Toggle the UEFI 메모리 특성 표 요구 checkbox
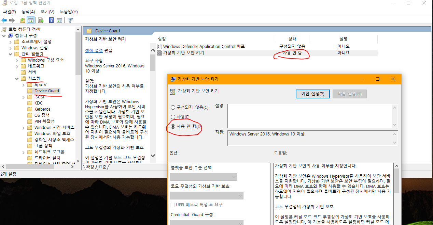Image resolution: width=433 pixels, height=225 pixels. point(172,205)
